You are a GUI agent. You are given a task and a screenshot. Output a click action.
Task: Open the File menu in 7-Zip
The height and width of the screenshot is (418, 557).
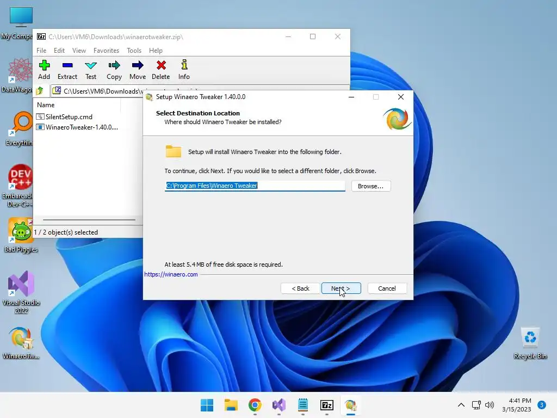pyautogui.click(x=41, y=51)
